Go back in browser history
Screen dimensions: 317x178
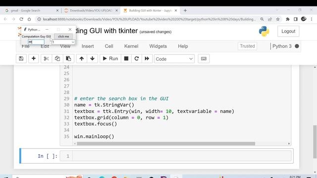pos(5,19)
